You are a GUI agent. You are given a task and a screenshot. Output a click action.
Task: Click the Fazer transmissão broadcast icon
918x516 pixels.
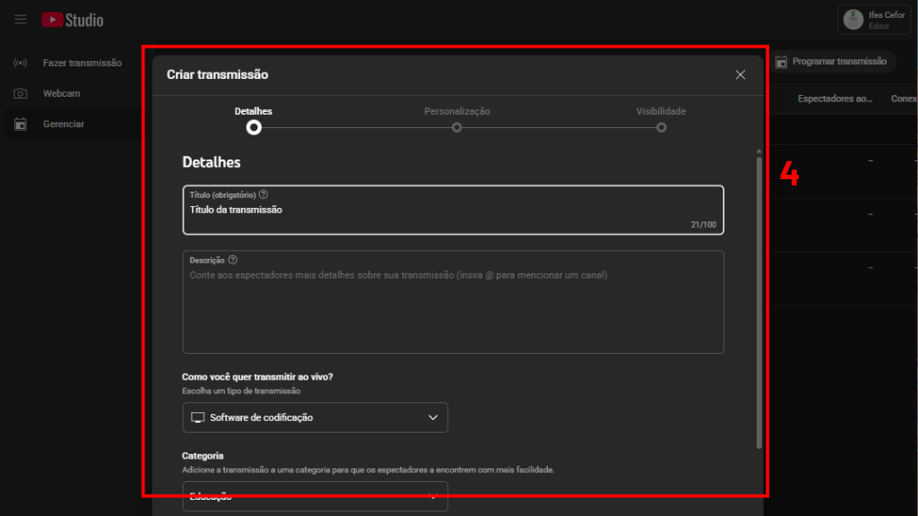(20, 64)
